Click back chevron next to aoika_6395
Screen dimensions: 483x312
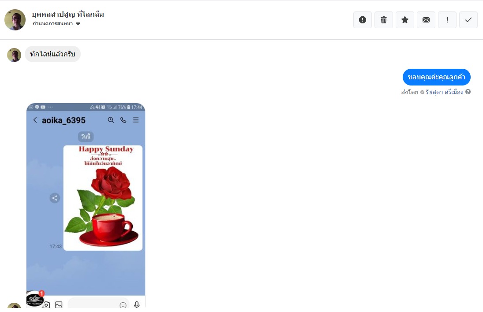[35, 120]
